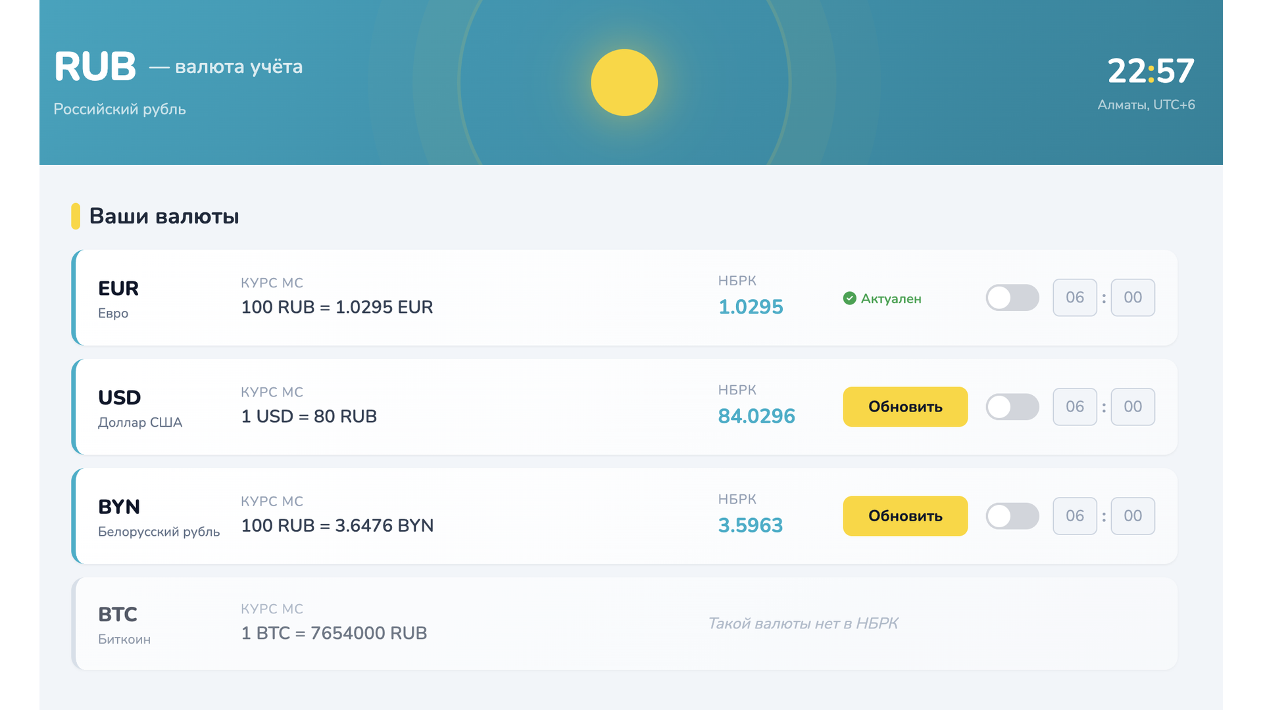Enable the USD auto-update switch

pyautogui.click(x=1012, y=407)
